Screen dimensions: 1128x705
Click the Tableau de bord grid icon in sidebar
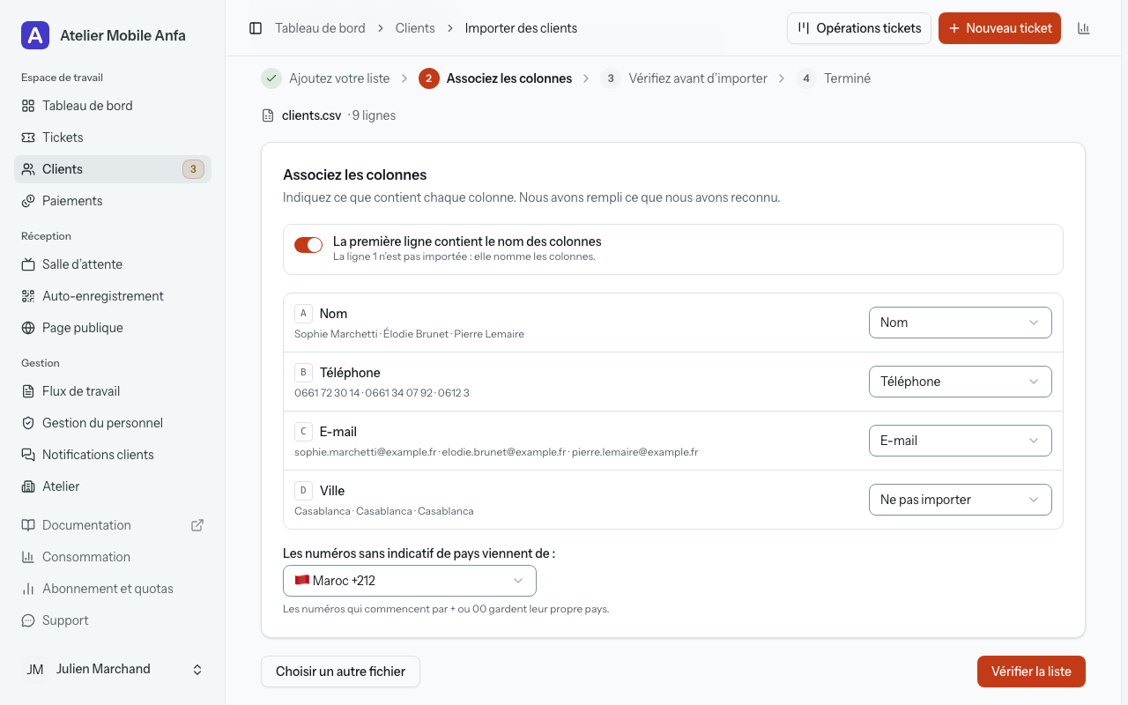(x=28, y=106)
